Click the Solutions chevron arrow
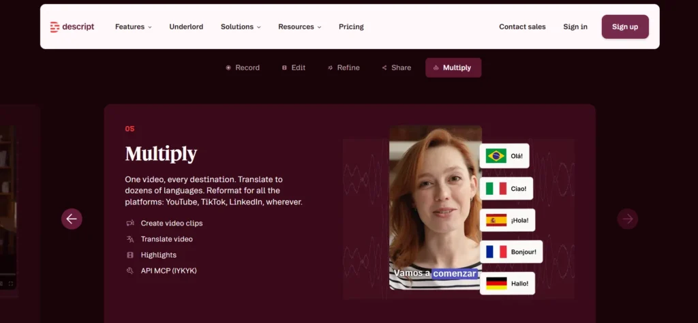 (x=258, y=27)
